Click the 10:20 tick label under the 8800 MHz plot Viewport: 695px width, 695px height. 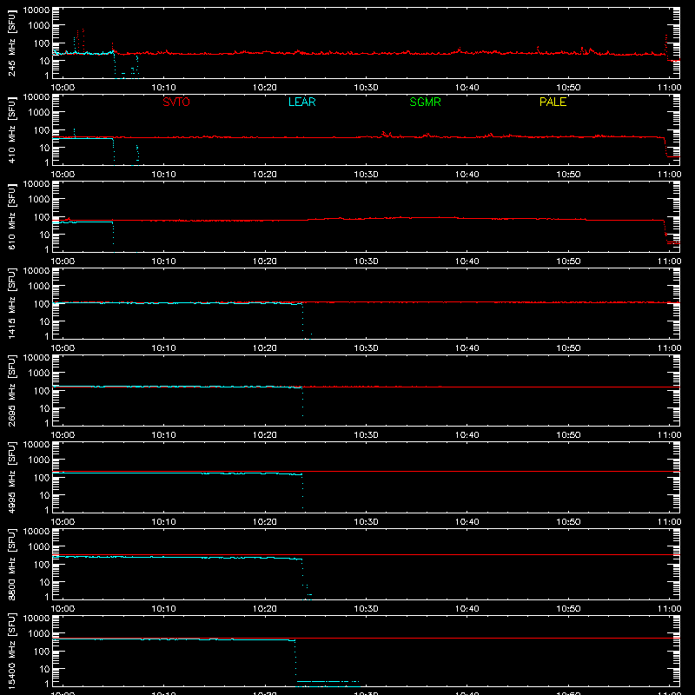265,609
